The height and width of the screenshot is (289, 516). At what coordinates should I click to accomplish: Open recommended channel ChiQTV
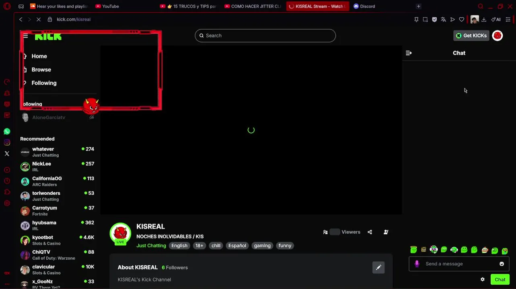(57, 255)
